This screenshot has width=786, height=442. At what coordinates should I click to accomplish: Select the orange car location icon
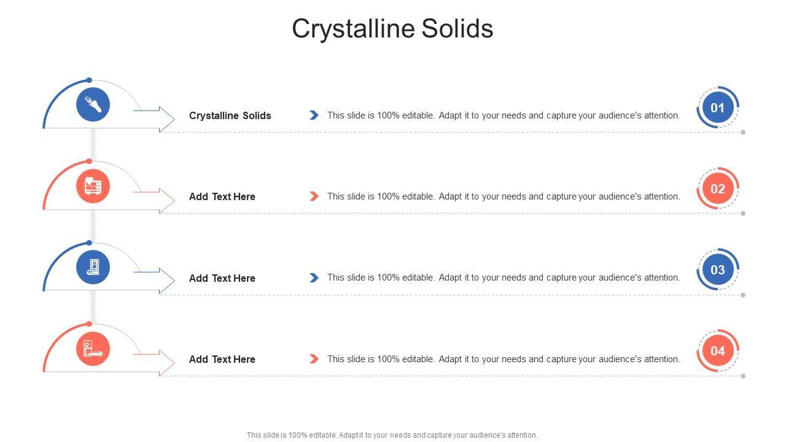93,348
